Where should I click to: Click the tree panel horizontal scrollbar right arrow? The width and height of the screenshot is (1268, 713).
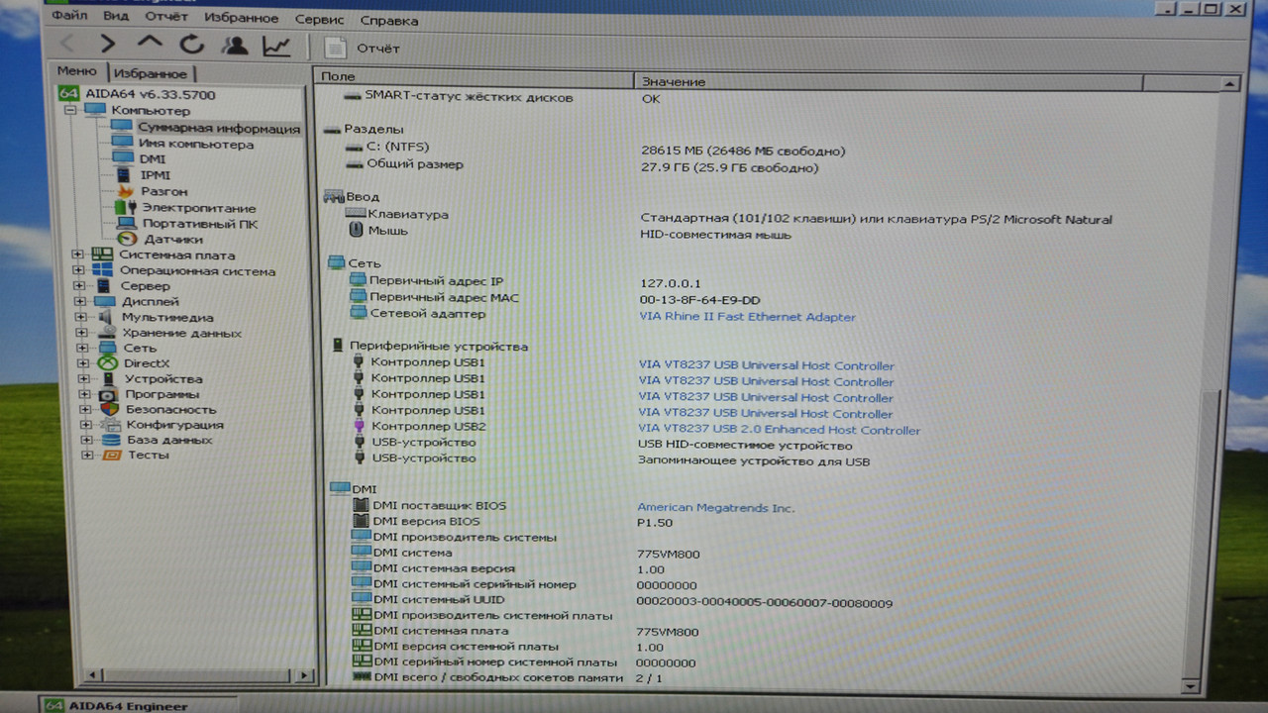(304, 675)
